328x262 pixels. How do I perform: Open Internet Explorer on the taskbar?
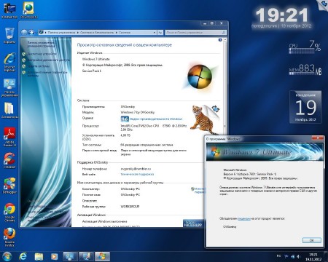tap(23, 256)
